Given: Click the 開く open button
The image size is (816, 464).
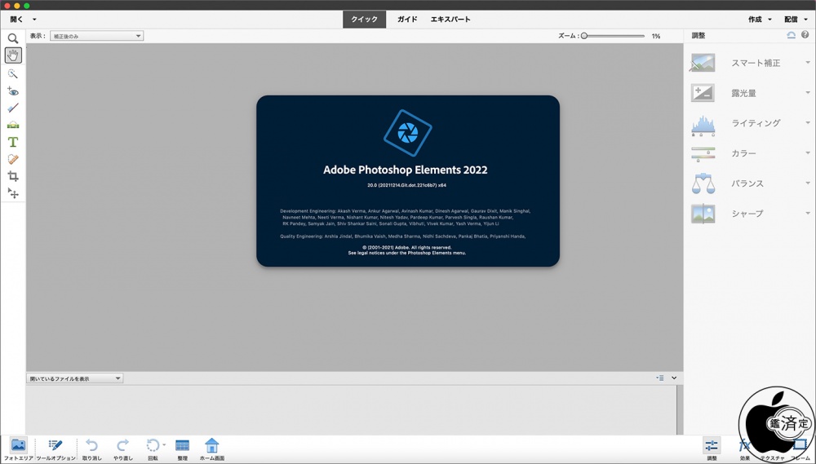Looking at the screenshot, I should click(x=16, y=20).
